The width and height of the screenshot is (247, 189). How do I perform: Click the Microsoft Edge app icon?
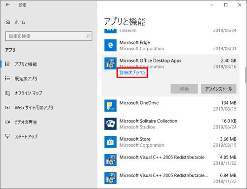(x=110, y=45)
